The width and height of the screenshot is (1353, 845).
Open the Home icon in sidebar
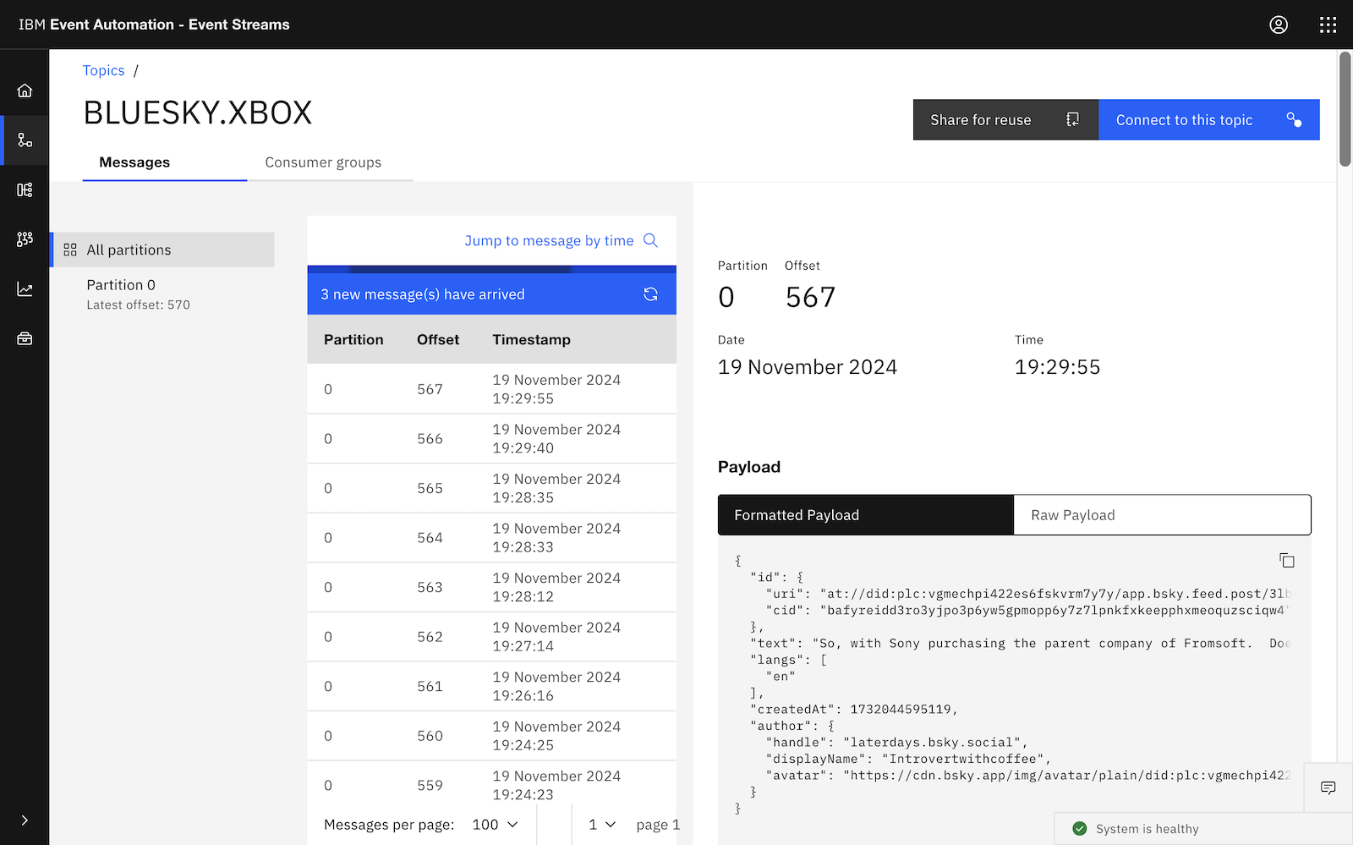pos(25,91)
